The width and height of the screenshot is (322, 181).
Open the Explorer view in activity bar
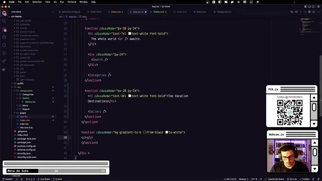(5, 14)
